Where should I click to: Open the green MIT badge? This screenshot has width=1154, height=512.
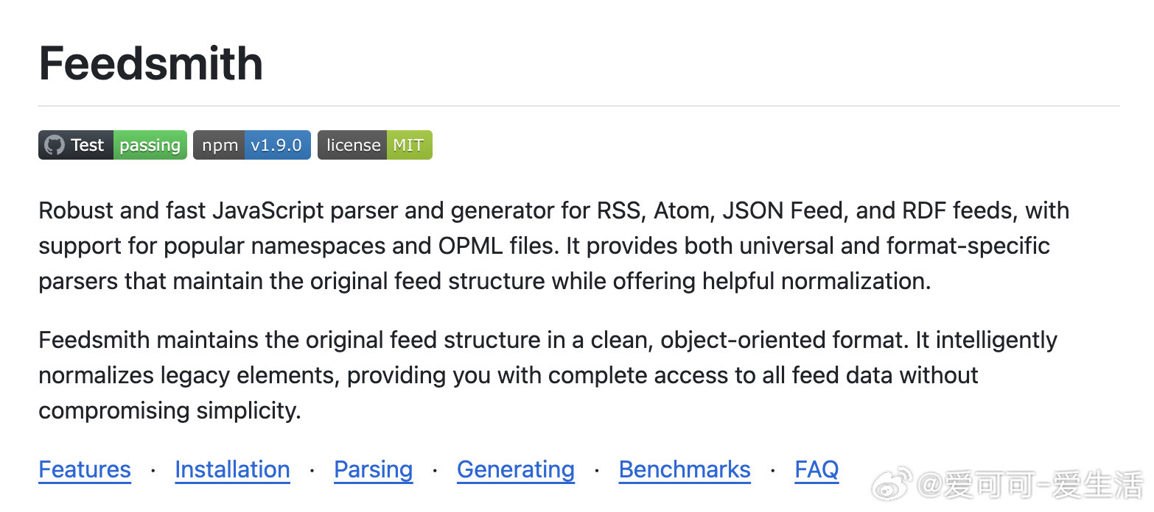[x=408, y=145]
